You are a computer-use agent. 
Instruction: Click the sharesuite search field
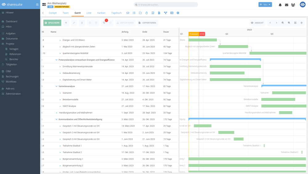166,5
